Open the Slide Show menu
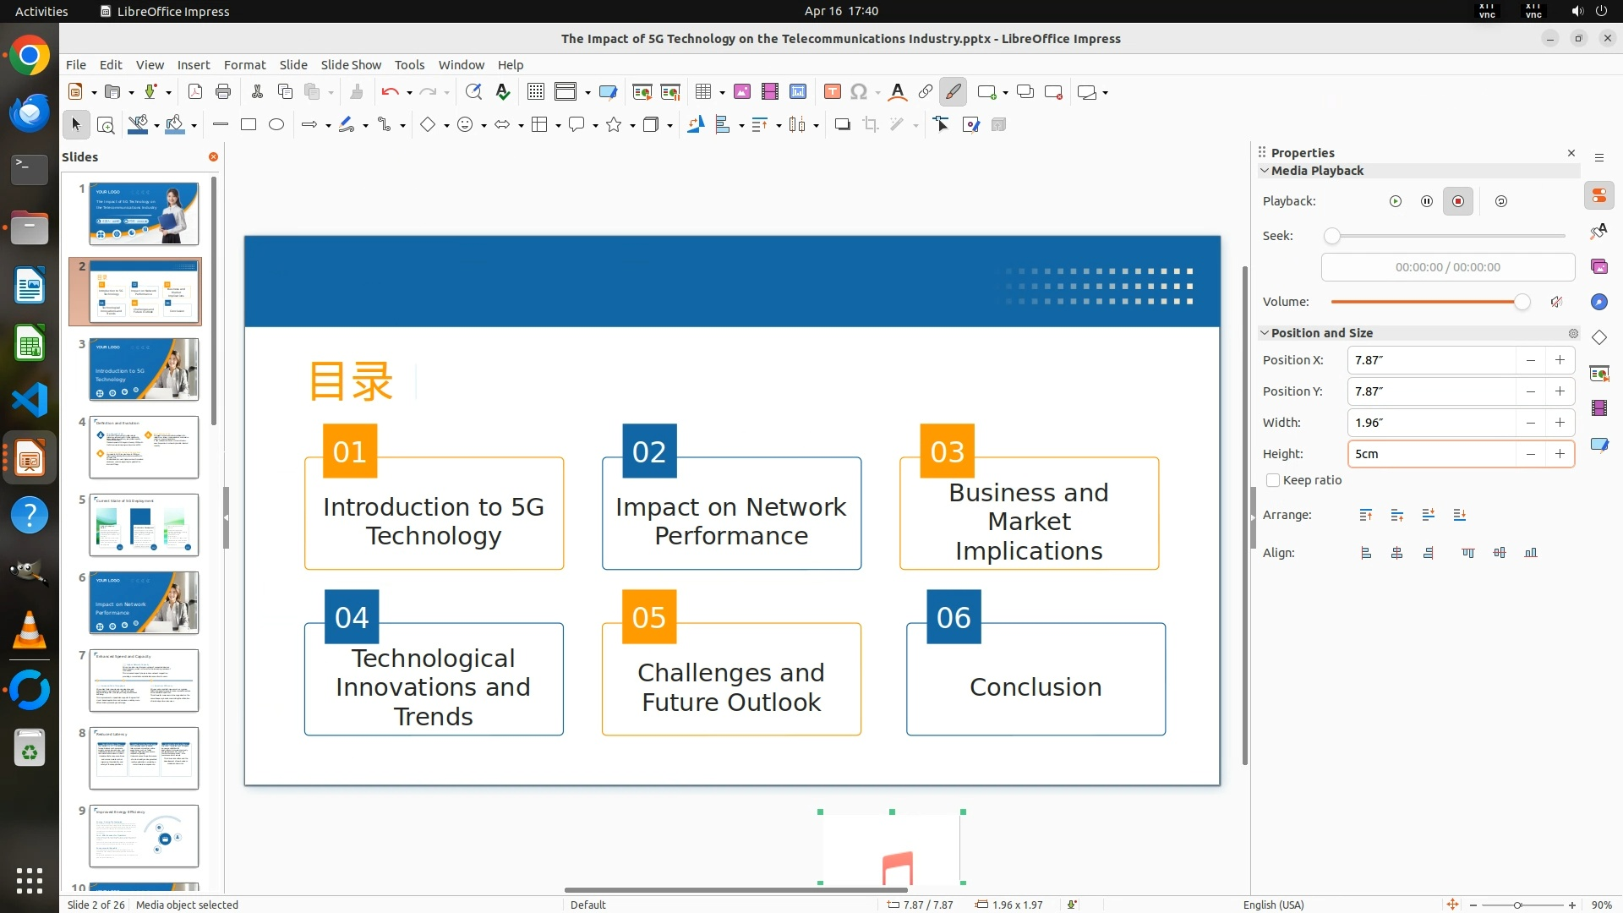The width and height of the screenshot is (1623, 913). pos(351,64)
